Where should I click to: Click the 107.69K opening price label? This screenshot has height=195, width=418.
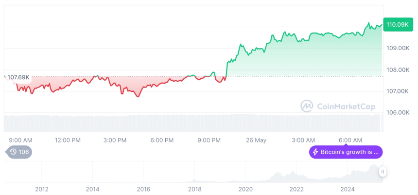[x=18, y=77]
